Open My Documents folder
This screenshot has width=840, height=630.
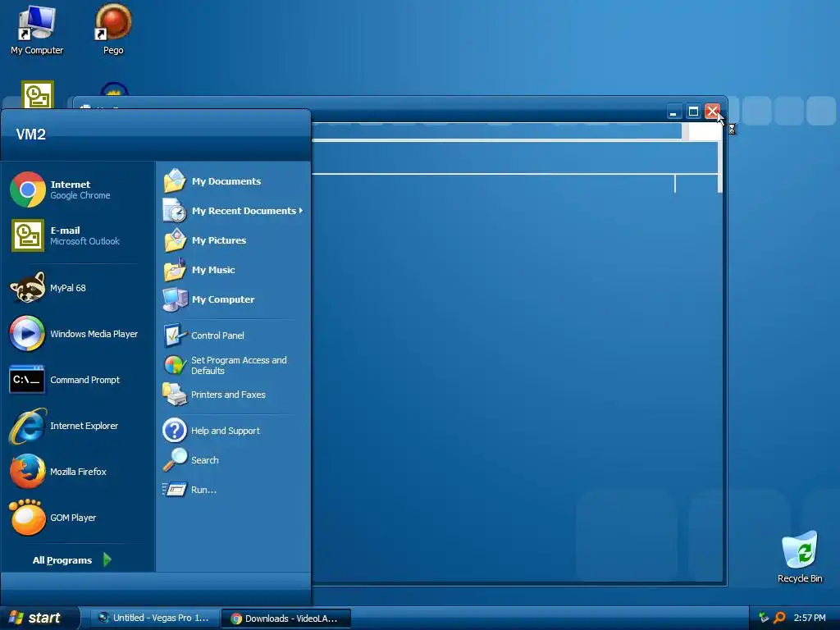pos(233,181)
